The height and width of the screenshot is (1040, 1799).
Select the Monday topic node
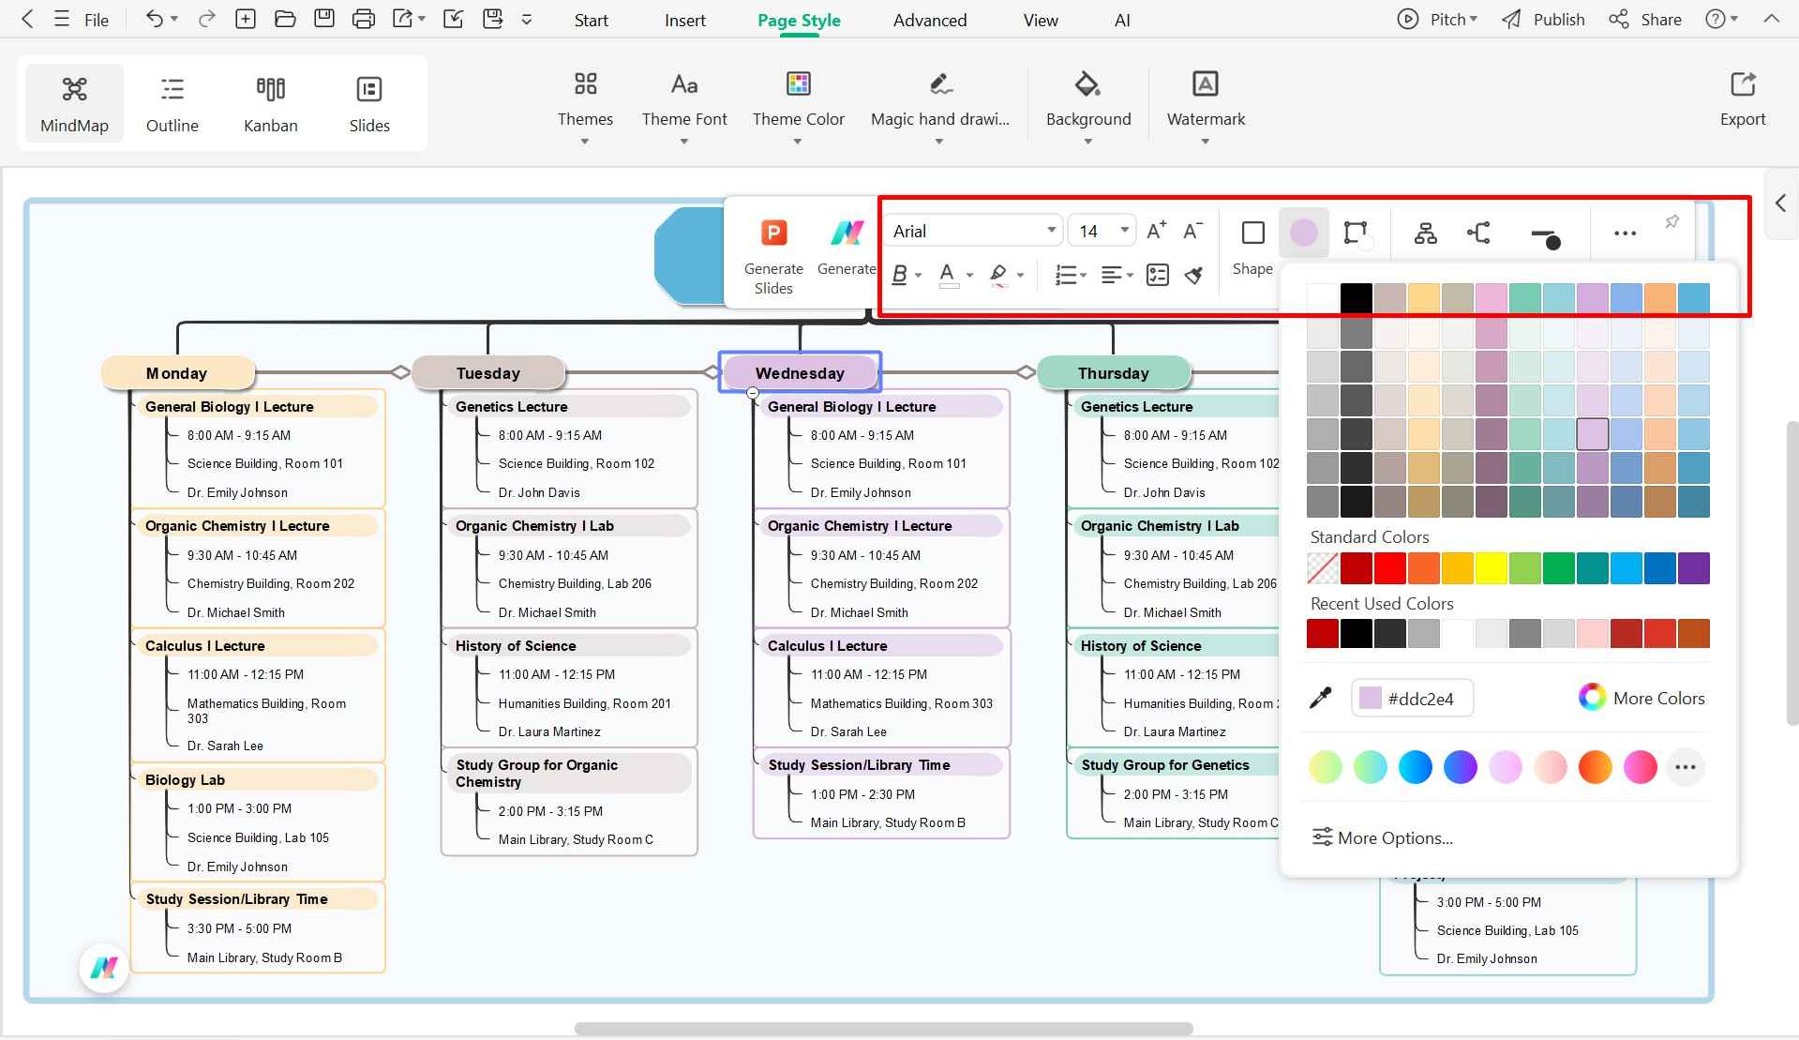tap(177, 372)
